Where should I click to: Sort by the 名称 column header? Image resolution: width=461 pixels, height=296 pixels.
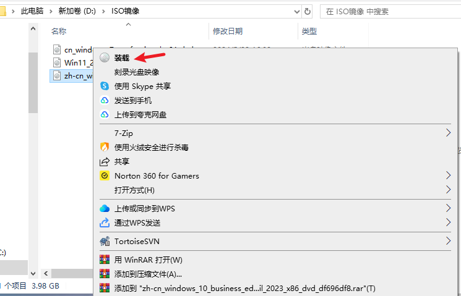[x=59, y=31]
